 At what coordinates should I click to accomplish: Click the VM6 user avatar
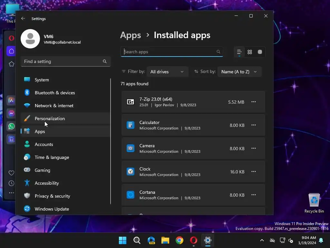pyautogui.click(x=30, y=39)
